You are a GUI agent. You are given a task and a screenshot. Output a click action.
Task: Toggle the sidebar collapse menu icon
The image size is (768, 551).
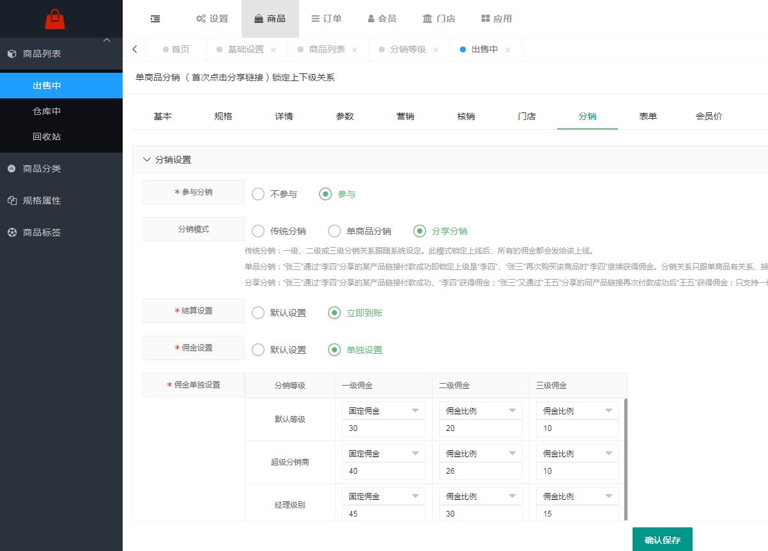155,19
